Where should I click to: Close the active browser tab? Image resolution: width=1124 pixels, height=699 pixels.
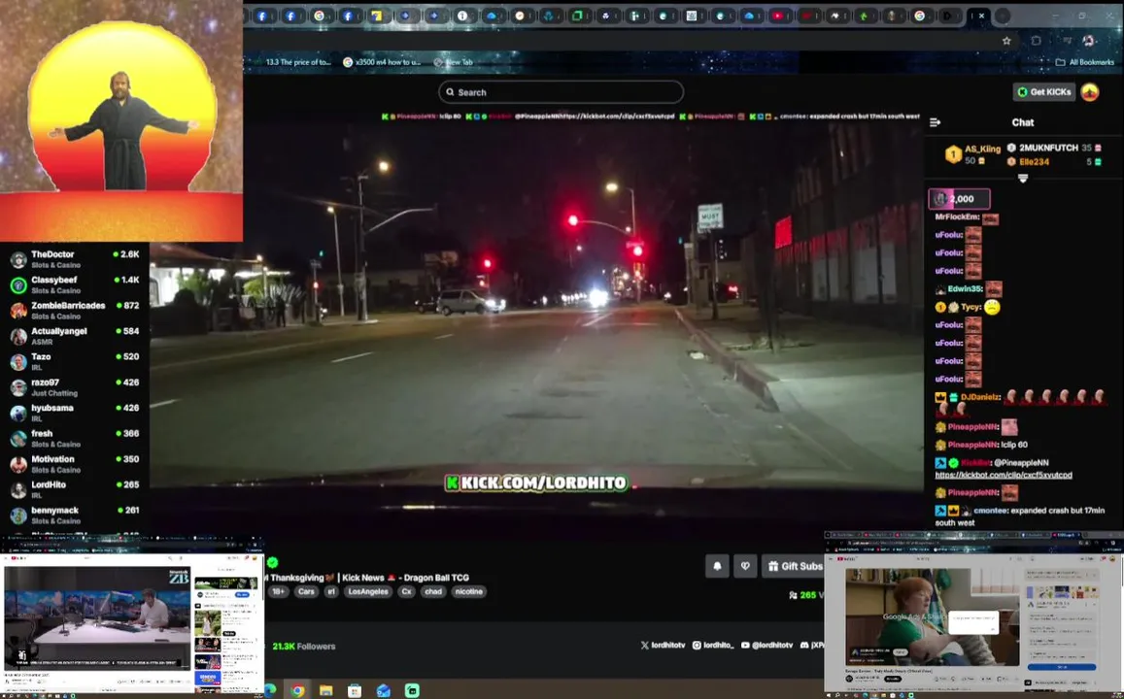tap(981, 16)
